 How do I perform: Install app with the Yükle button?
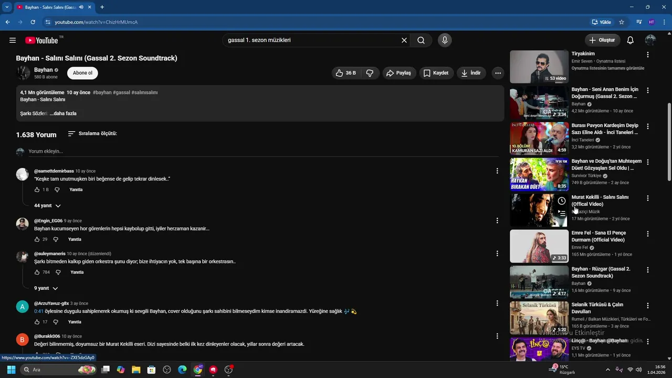(x=602, y=22)
